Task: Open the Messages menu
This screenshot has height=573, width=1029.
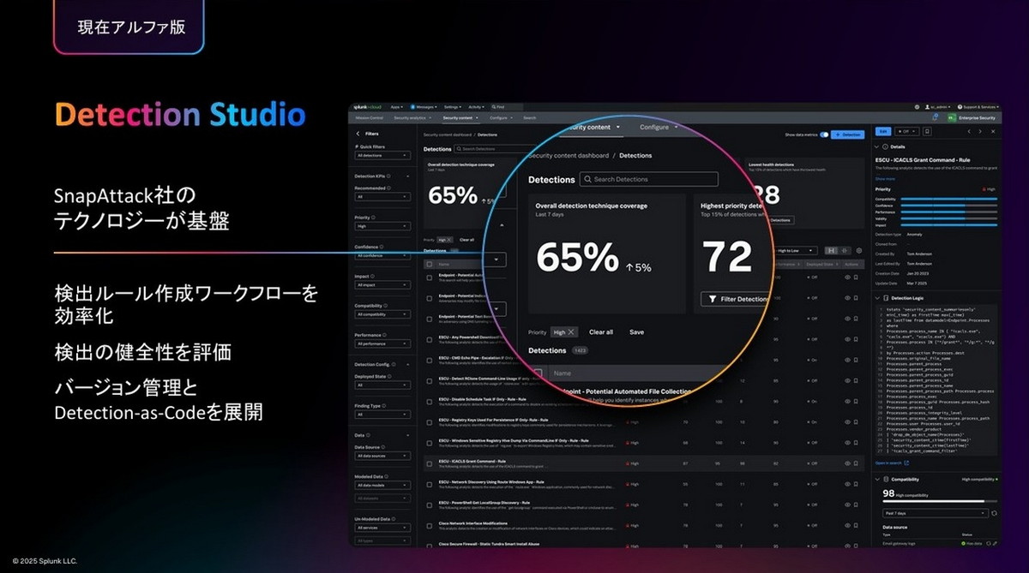Action: tap(424, 106)
